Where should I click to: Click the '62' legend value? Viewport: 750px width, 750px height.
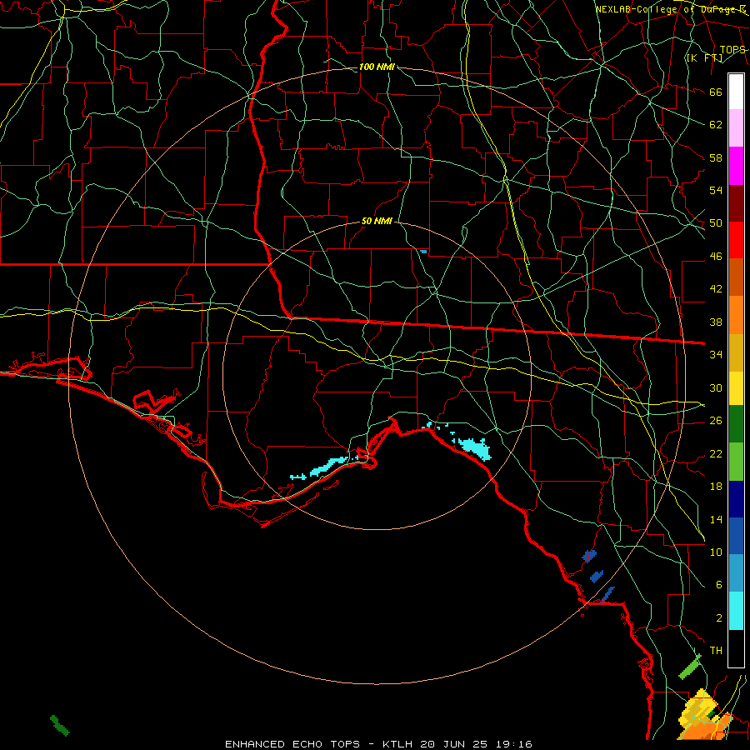[x=716, y=125]
